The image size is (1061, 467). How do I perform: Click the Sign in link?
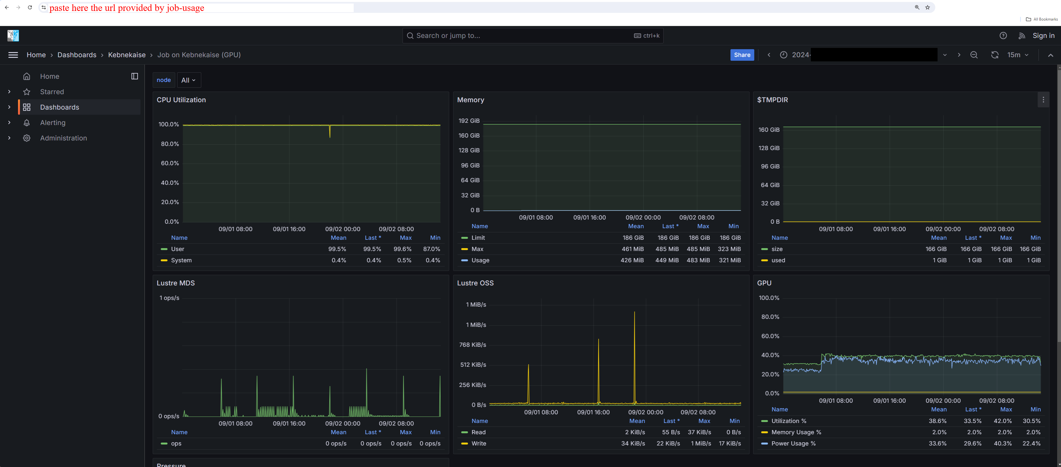tap(1043, 36)
